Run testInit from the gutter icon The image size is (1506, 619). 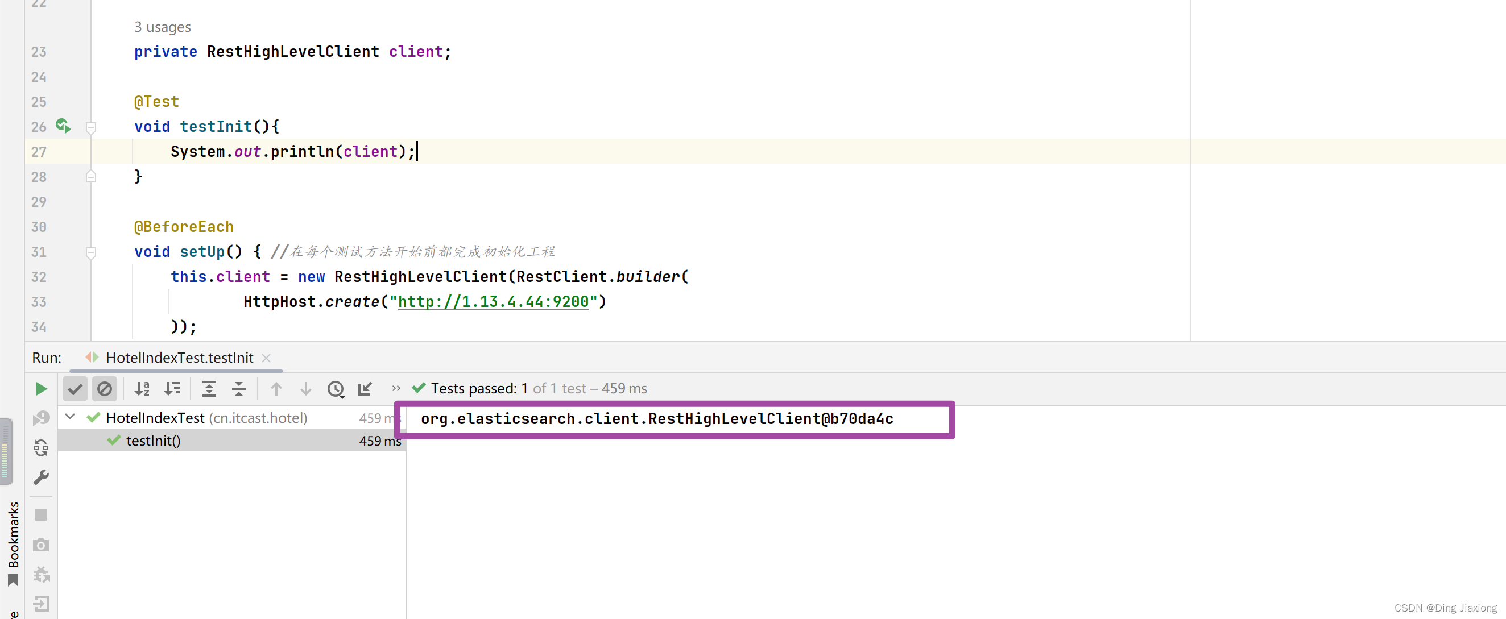63,126
